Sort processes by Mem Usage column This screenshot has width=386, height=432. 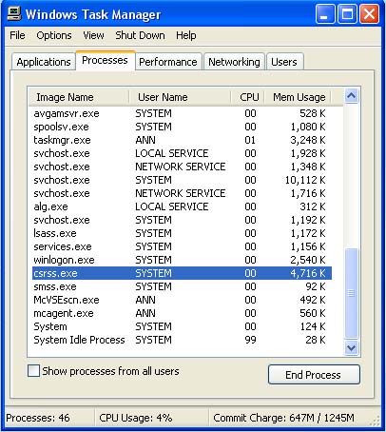point(299,97)
